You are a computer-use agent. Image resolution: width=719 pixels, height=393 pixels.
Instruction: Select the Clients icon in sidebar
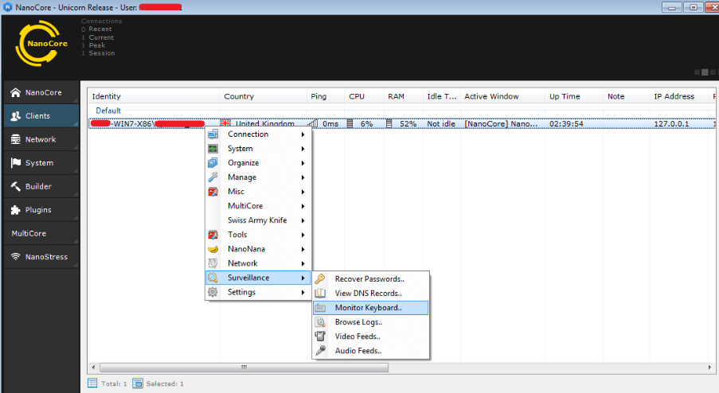coord(15,116)
